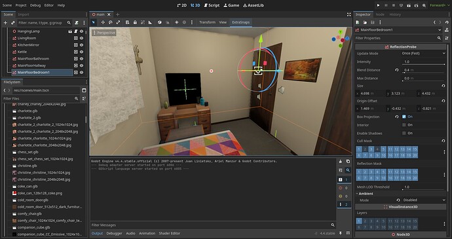Open the Shader Editor panel

coord(170,233)
